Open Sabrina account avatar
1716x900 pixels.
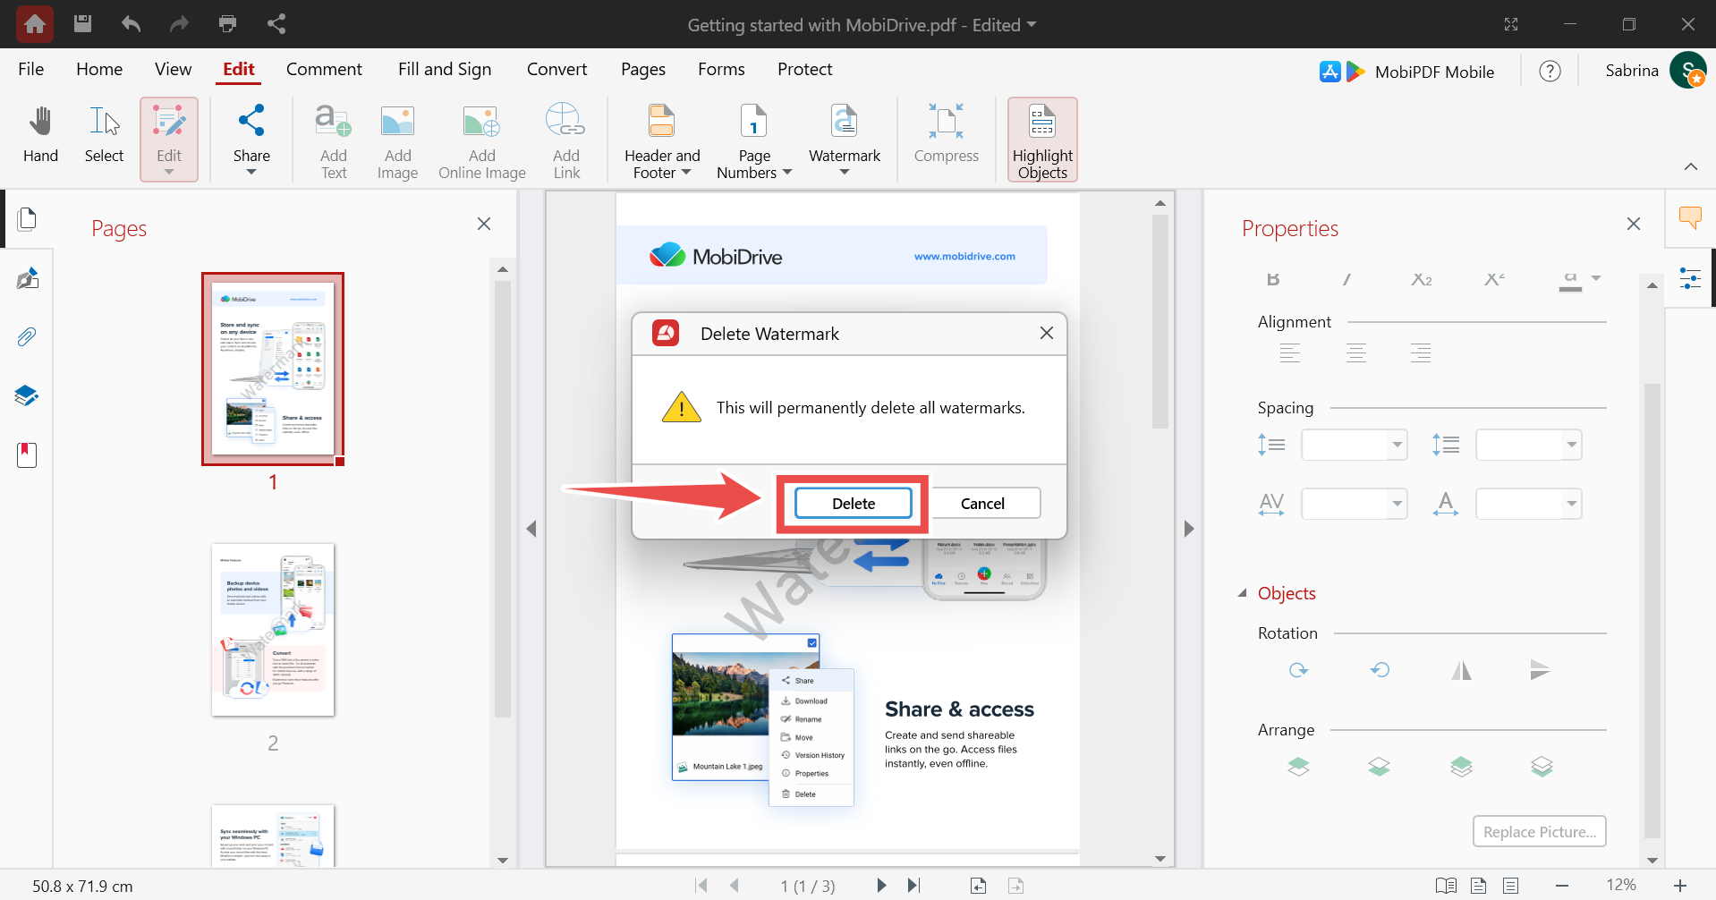click(x=1687, y=70)
